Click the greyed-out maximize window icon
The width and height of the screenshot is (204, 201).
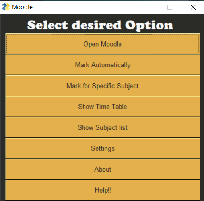(170, 7)
